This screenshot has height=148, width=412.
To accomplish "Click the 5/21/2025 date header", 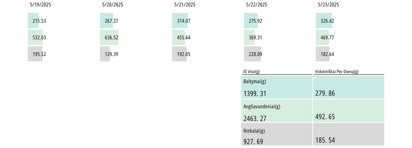I will click(185, 5).
